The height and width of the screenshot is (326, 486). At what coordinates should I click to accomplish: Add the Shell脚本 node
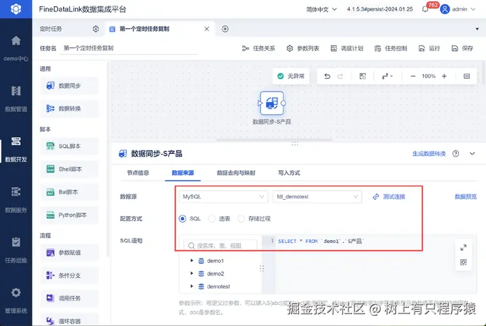(x=70, y=169)
